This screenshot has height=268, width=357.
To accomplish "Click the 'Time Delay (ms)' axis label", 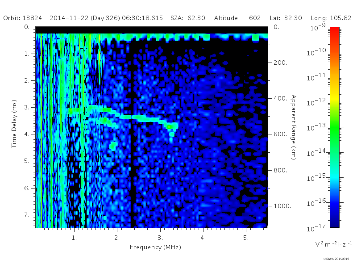I will pos(14,124).
